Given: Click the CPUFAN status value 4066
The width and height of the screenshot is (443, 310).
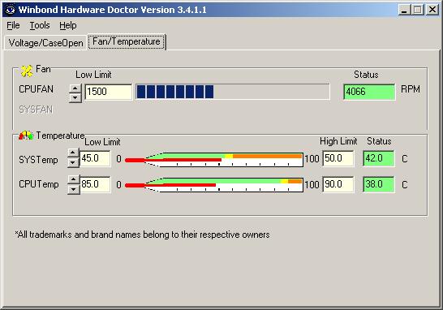Looking at the screenshot, I should pyautogui.click(x=369, y=92).
